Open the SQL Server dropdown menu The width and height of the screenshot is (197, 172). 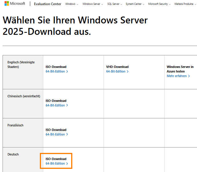click(115, 4)
